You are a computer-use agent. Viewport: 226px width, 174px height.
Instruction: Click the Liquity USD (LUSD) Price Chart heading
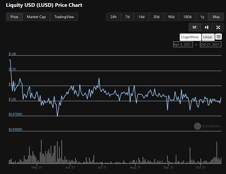(44, 5)
